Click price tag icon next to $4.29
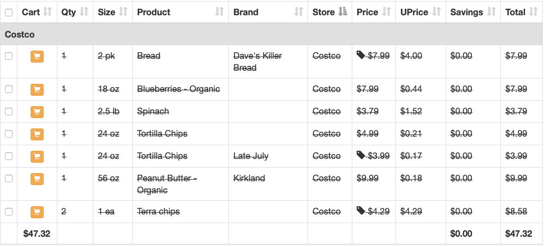 click(361, 211)
